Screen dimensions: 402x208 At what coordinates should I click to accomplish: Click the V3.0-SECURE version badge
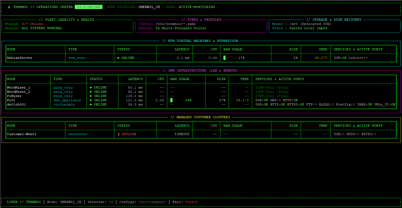[89, 7]
